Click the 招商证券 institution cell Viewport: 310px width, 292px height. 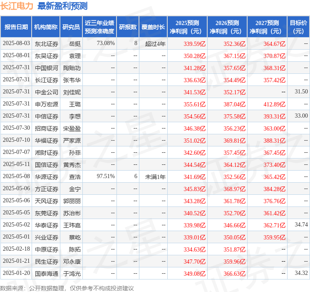(x=47, y=128)
